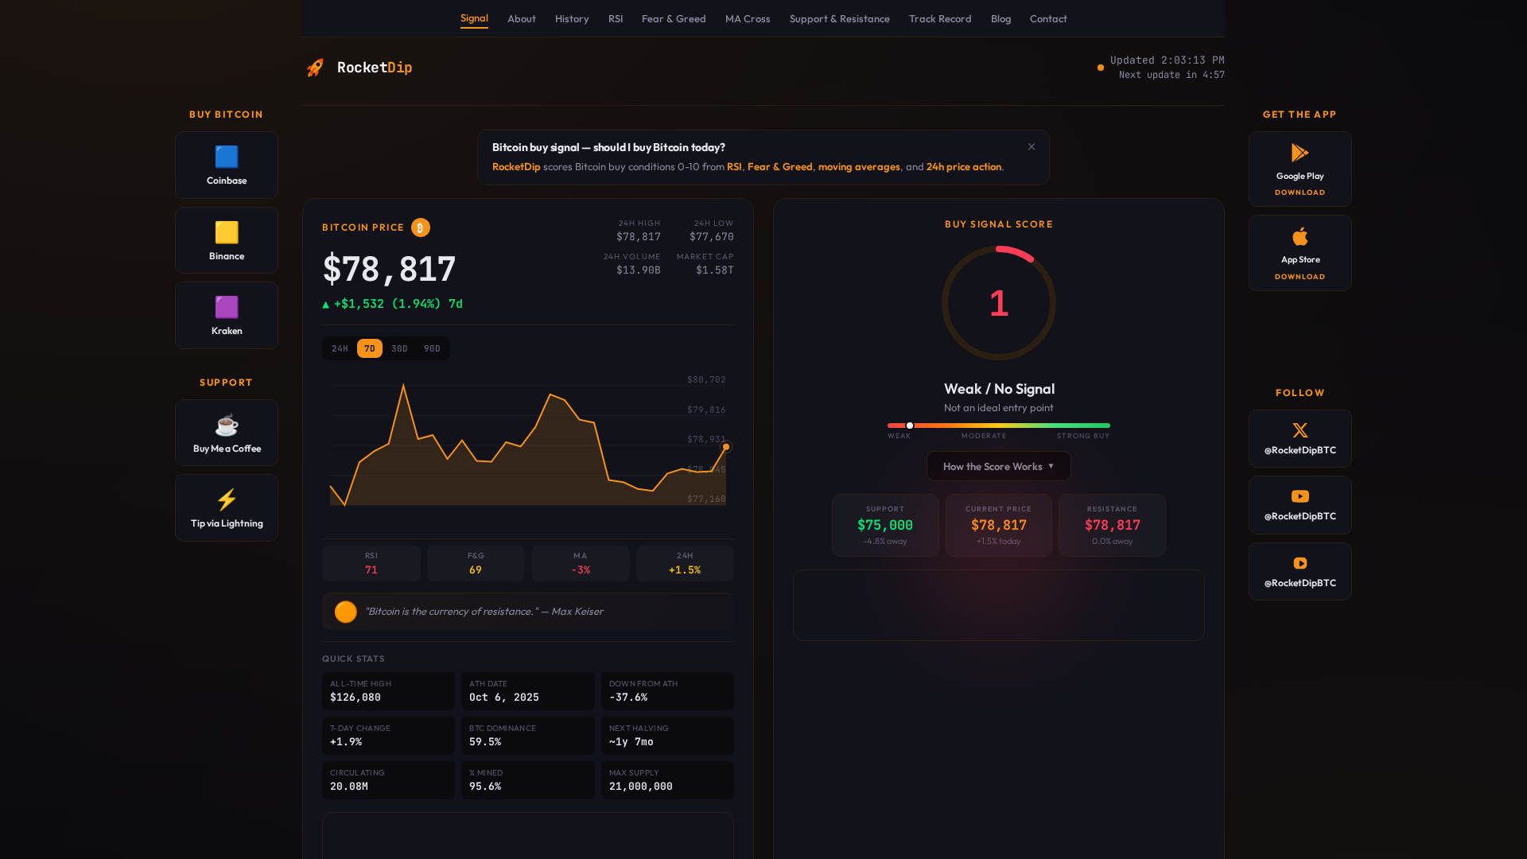Open MA Cross page
Viewport: 1527px width, 859px height.
point(748,18)
